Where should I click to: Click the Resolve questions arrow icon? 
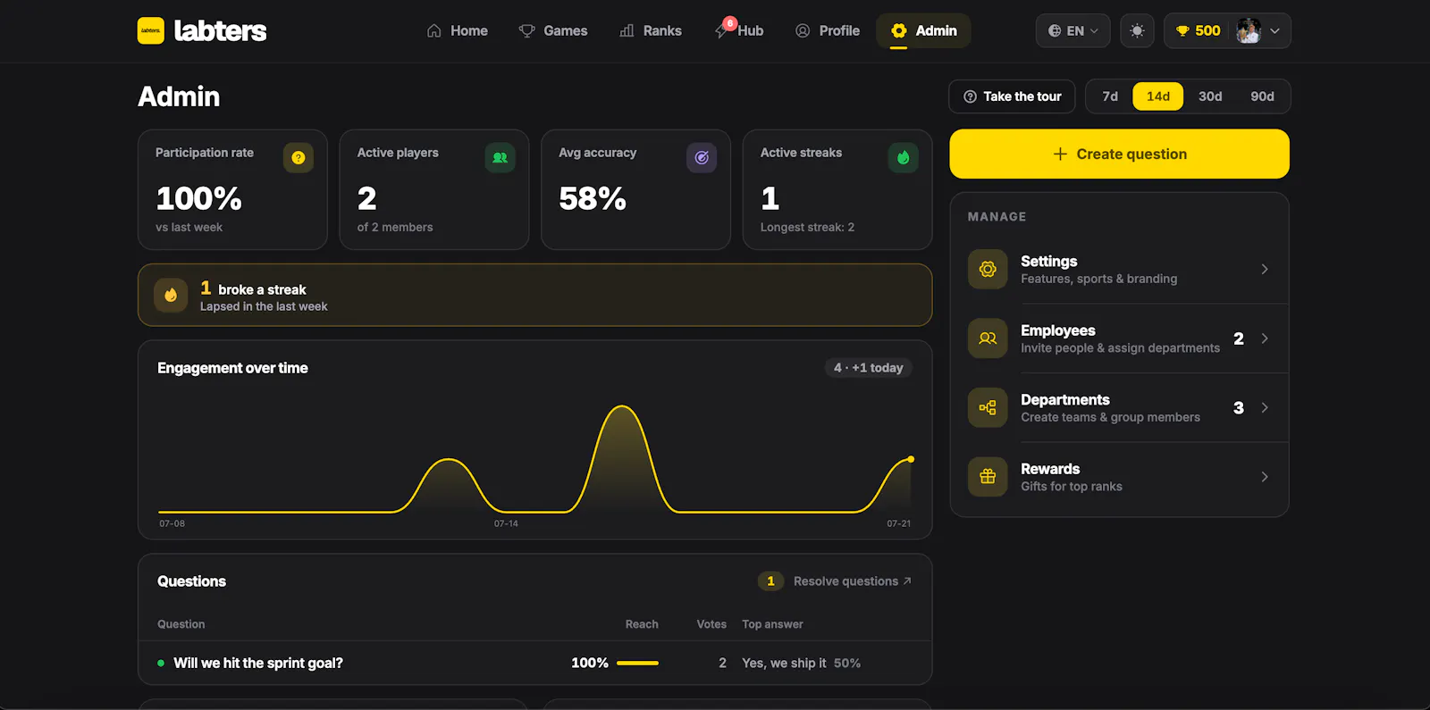click(907, 581)
